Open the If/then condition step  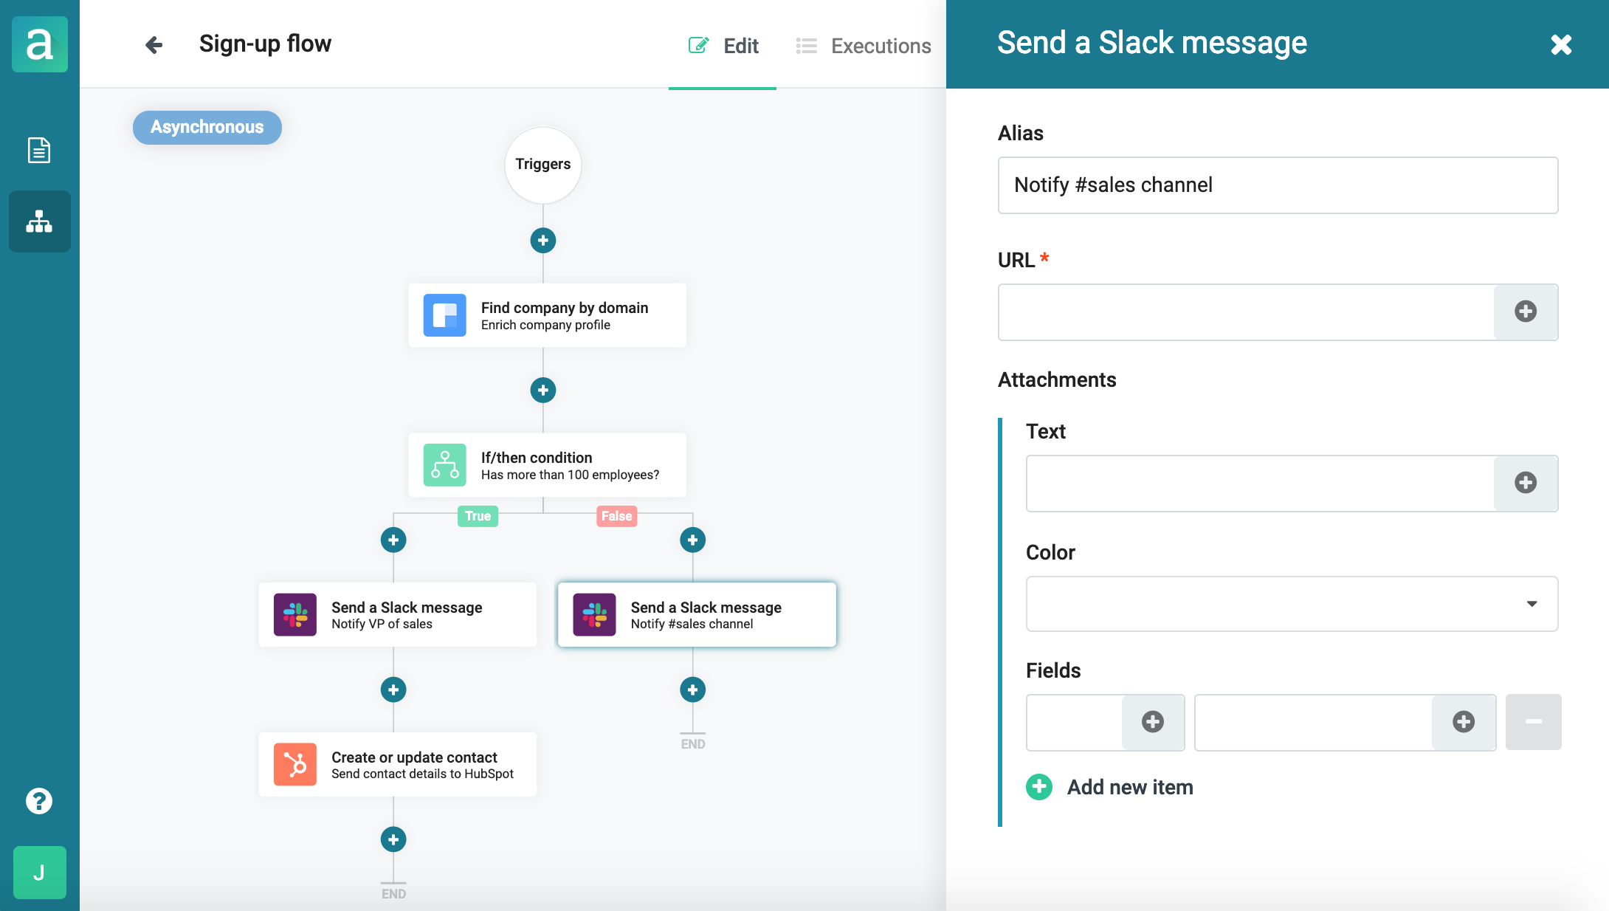[x=547, y=465]
